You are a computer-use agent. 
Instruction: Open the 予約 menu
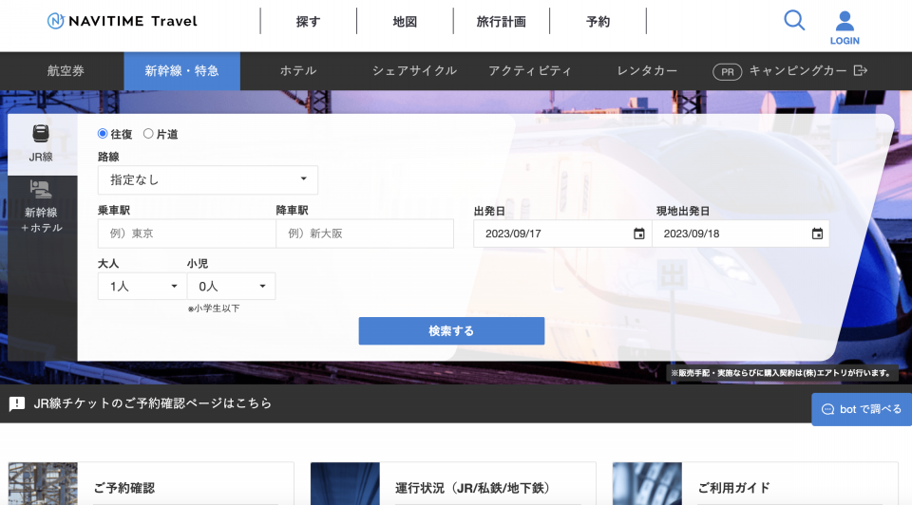pyautogui.click(x=598, y=22)
